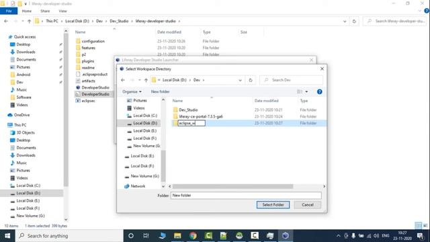Viewport: 430px width, 242px height.
Task: Open Task View on taskbar
Action: click(x=146, y=236)
